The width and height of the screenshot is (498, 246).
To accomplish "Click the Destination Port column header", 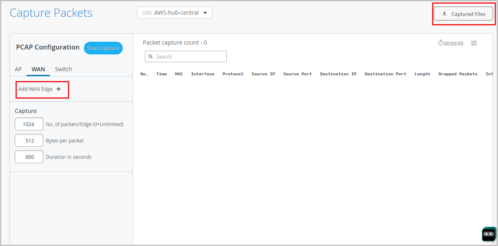I will click(x=385, y=74).
